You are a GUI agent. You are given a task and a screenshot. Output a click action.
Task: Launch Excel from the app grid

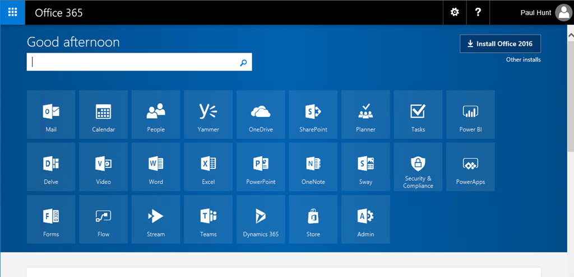tap(209, 167)
